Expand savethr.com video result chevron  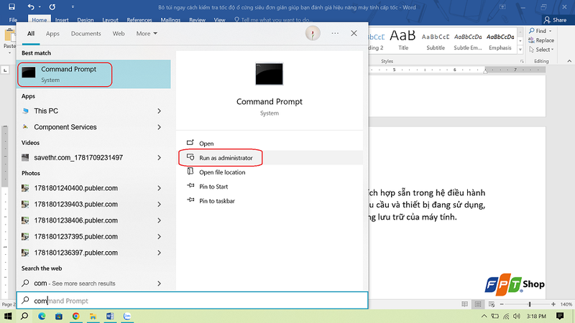[x=159, y=157]
